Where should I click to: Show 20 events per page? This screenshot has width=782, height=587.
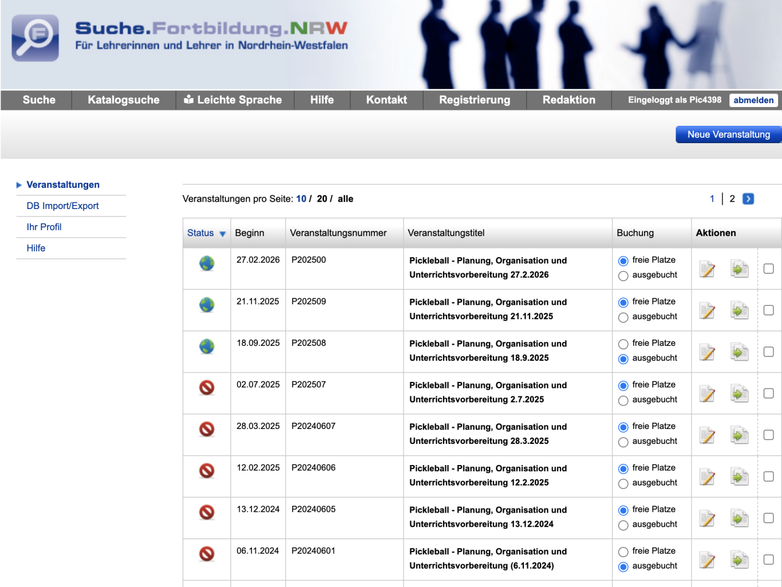(322, 199)
